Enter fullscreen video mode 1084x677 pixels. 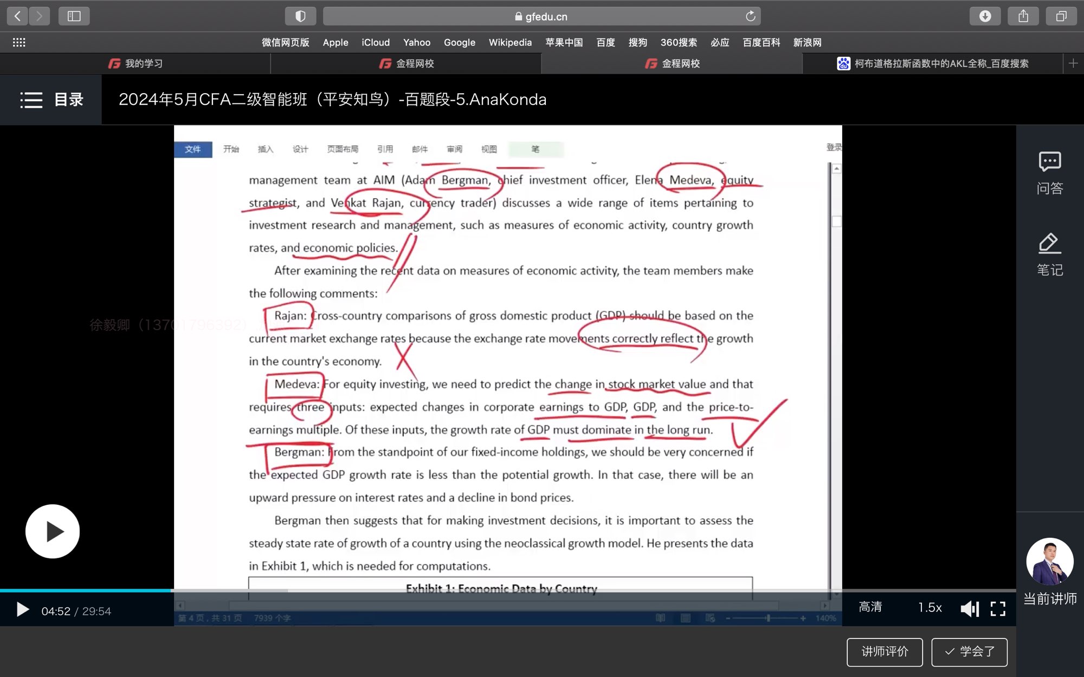point(998,609)
